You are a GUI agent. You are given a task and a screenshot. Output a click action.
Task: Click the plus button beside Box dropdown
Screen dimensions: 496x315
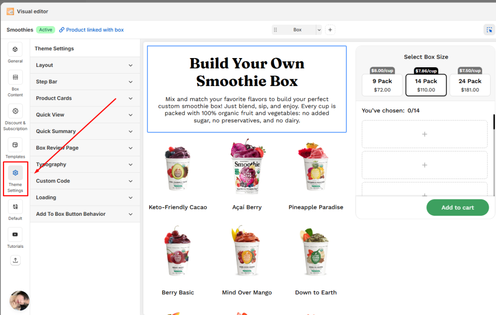[x=330, y=30]
